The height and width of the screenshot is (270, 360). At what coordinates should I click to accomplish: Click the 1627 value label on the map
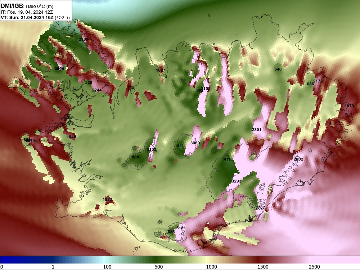161,70
